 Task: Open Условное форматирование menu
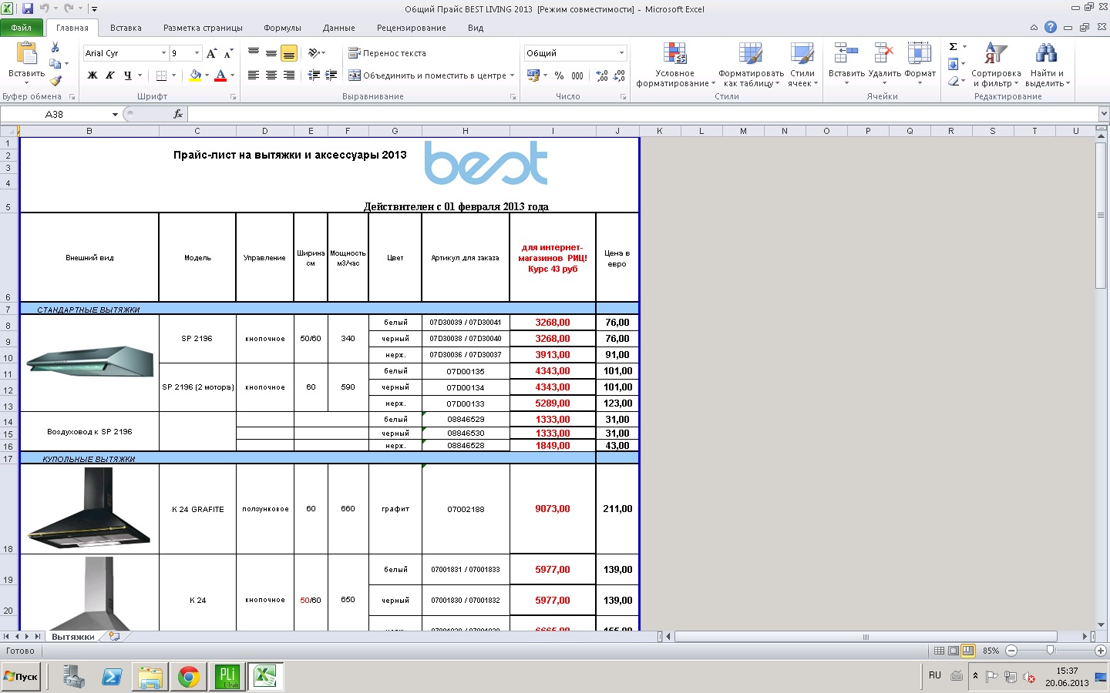675,65
